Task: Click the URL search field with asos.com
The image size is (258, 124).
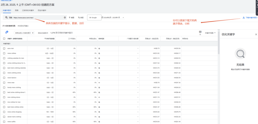Action: 35,18
